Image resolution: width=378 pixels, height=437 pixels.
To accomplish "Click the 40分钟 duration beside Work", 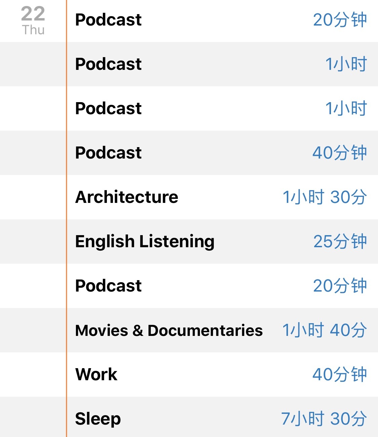I will pyautogui.click(x=339, y=374).
